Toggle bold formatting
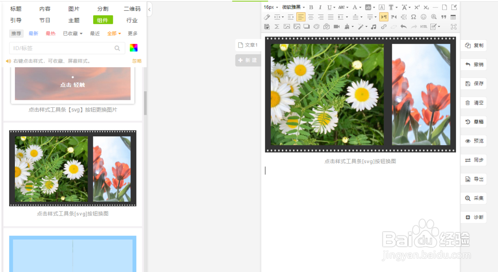This screenshot has height=272, width=498. pos(311,7)
